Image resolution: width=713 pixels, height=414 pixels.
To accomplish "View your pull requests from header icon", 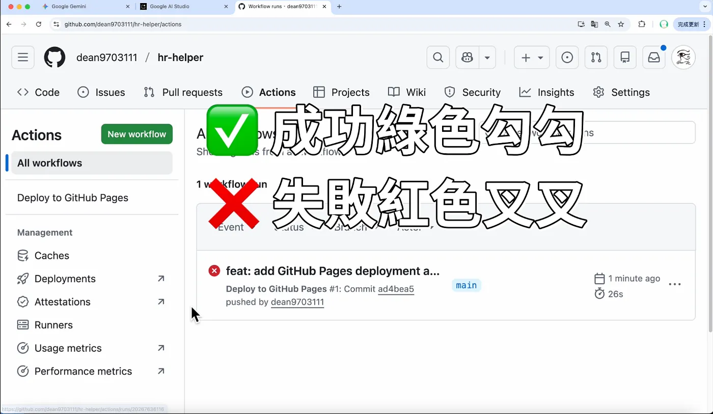I will (x=596, y=58).
